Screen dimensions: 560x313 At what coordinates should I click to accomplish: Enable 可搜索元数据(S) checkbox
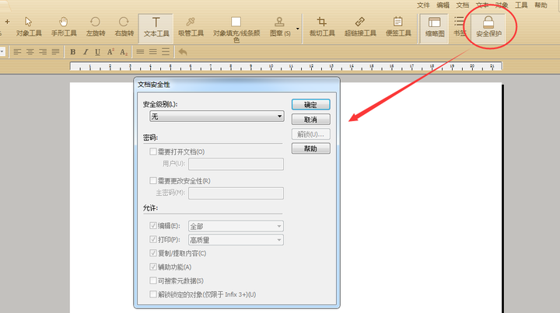(x=153, y=280)
